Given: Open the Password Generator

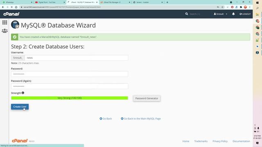Looking at the screenshot, I should pyautogui.click(x=147, y=98).
